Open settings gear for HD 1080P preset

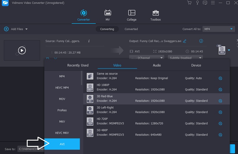point(220,90)
